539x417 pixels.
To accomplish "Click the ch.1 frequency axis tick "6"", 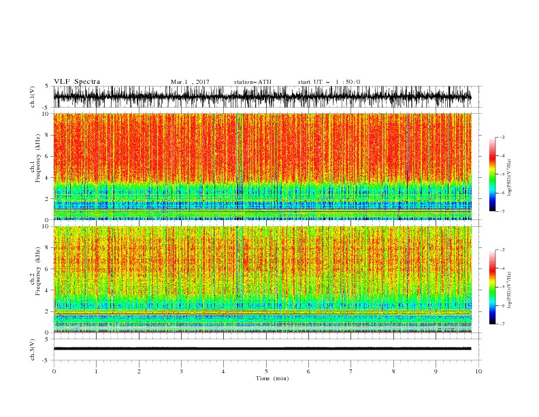I will 48,156.
